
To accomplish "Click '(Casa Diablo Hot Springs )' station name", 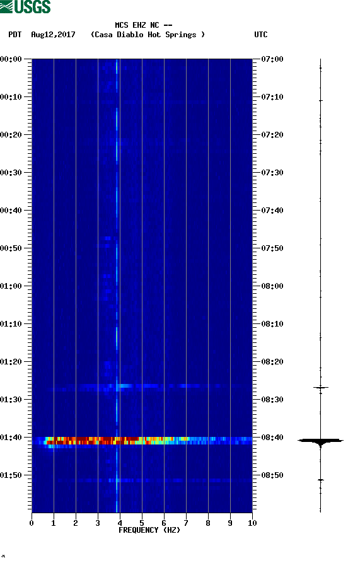I will pyautogui.click(x=148, y=35).
